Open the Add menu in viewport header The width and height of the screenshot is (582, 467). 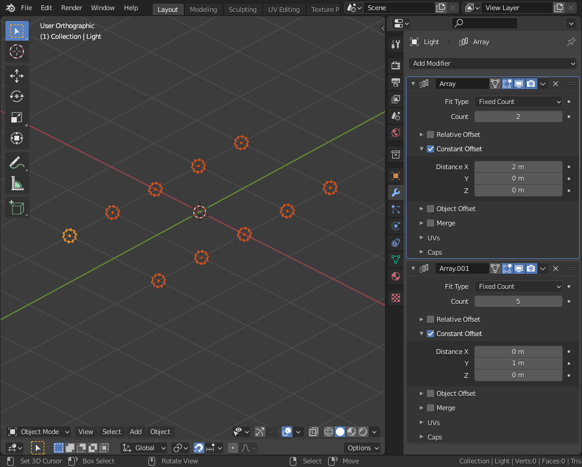pos(135,432)
